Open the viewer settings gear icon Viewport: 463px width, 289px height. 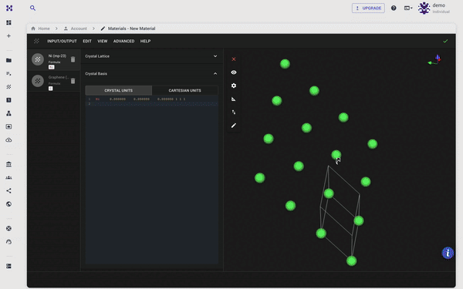point(234,86)
